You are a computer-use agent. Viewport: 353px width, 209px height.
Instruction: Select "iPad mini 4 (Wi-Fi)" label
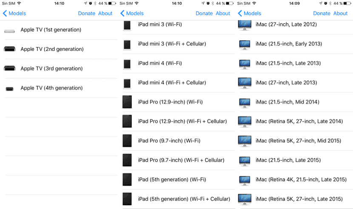160,63
